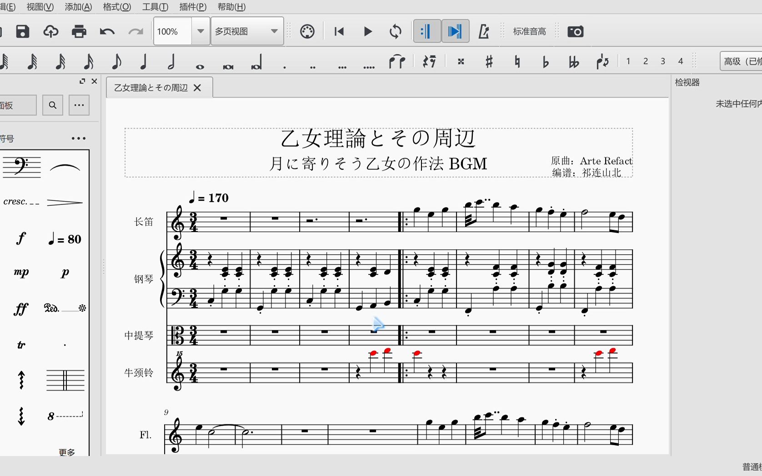Viewport: 762px width, 476px height.
Task: Apply double sharp accidental
Action: (x=461, y=61)
